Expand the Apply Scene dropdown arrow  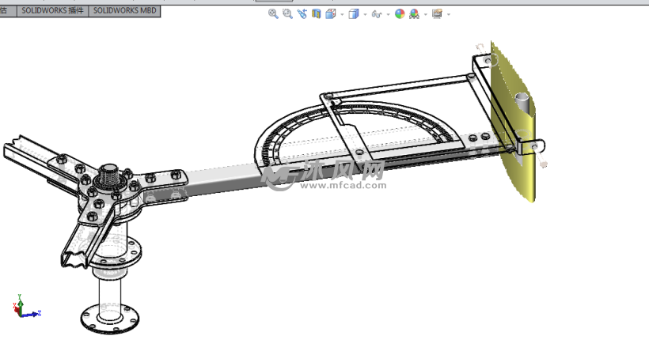(x=426, y=14)
